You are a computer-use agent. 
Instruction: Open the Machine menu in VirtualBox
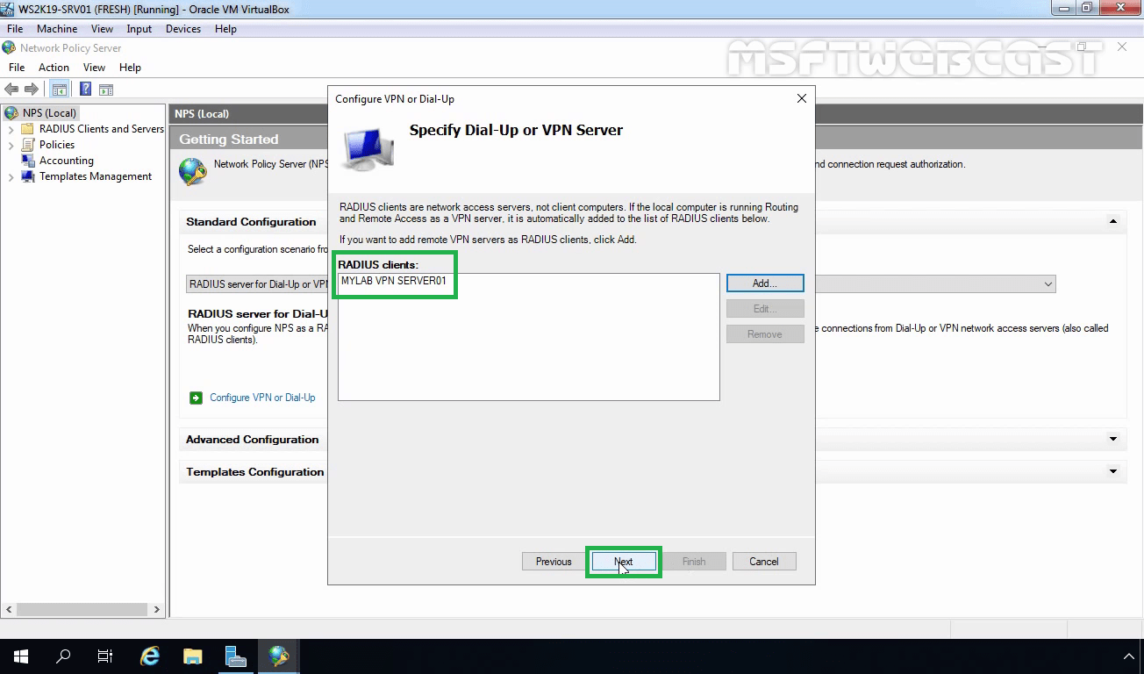coord(57,28)
